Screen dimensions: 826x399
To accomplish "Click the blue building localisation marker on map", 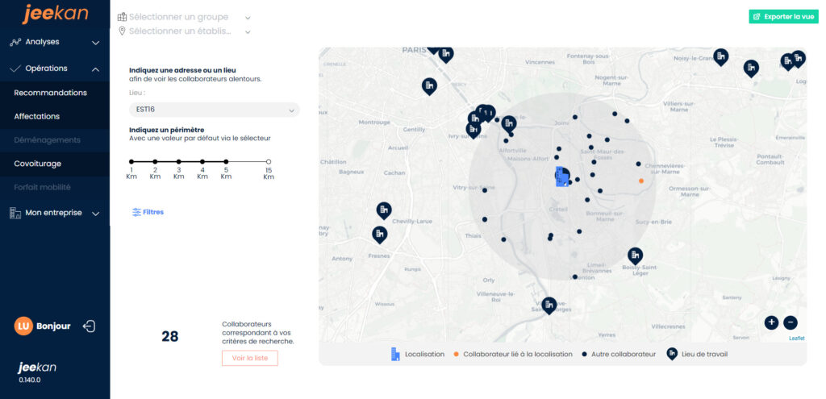I will point(560,176).
